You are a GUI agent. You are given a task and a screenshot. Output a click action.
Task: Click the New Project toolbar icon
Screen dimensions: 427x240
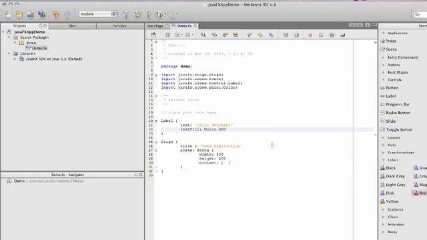(x=19, y=14)
